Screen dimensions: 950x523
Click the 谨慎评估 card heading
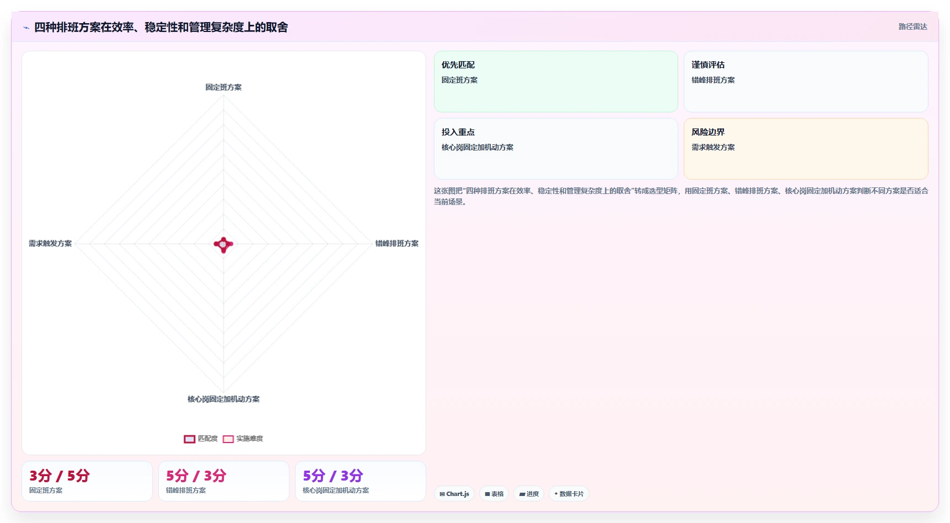click(708, 64)
